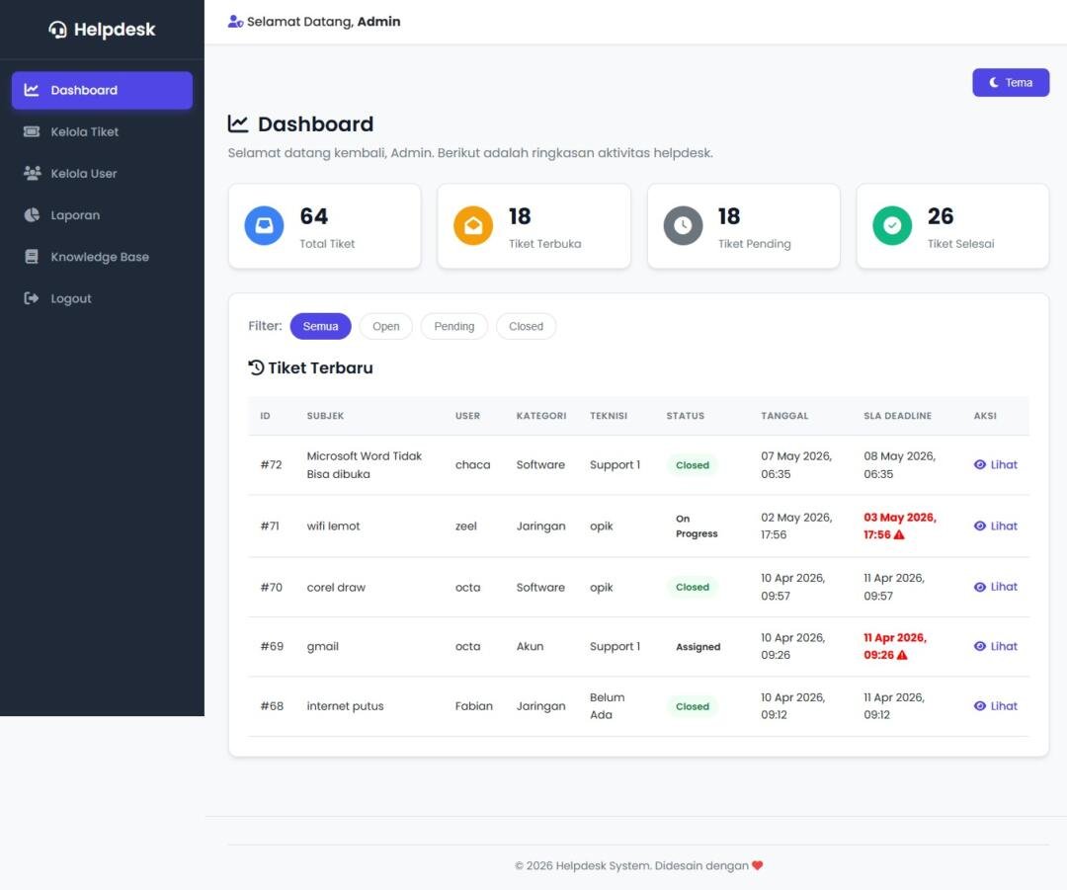Click the chart icon beside Dashboard heading
Viewport: 1067px width, 890px height.
[237, 123]
